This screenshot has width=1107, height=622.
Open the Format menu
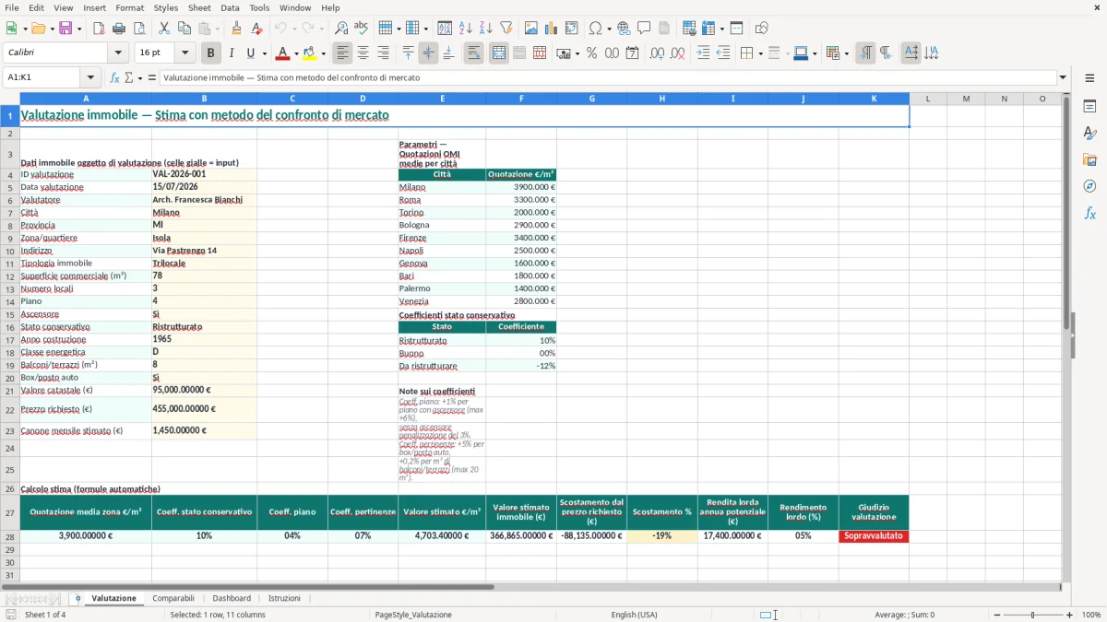129,7
